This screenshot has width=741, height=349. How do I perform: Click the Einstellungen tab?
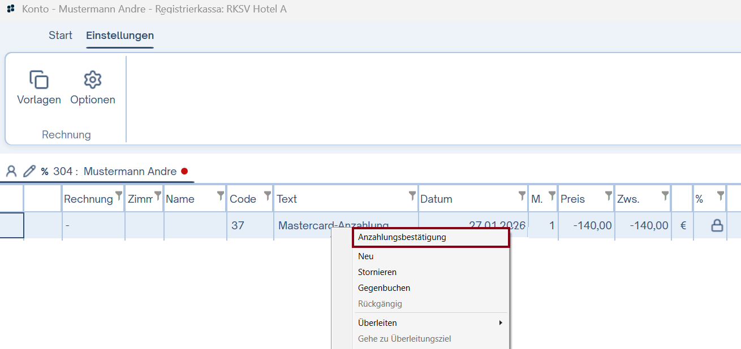[120, 36]
